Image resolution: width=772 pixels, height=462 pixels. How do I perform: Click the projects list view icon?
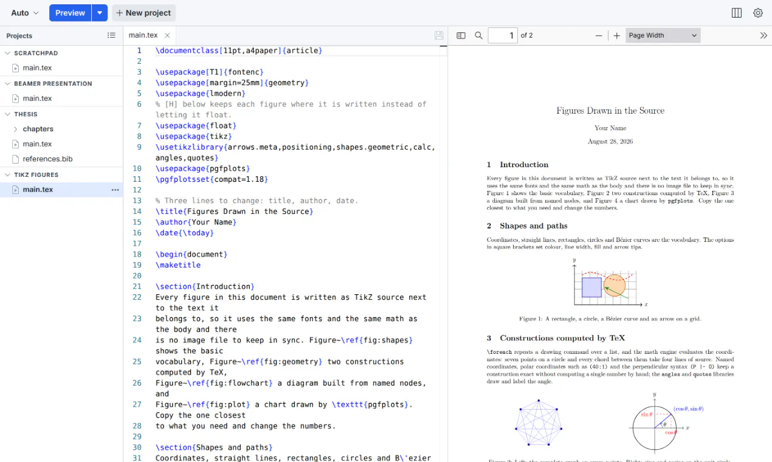click(111, 35)
